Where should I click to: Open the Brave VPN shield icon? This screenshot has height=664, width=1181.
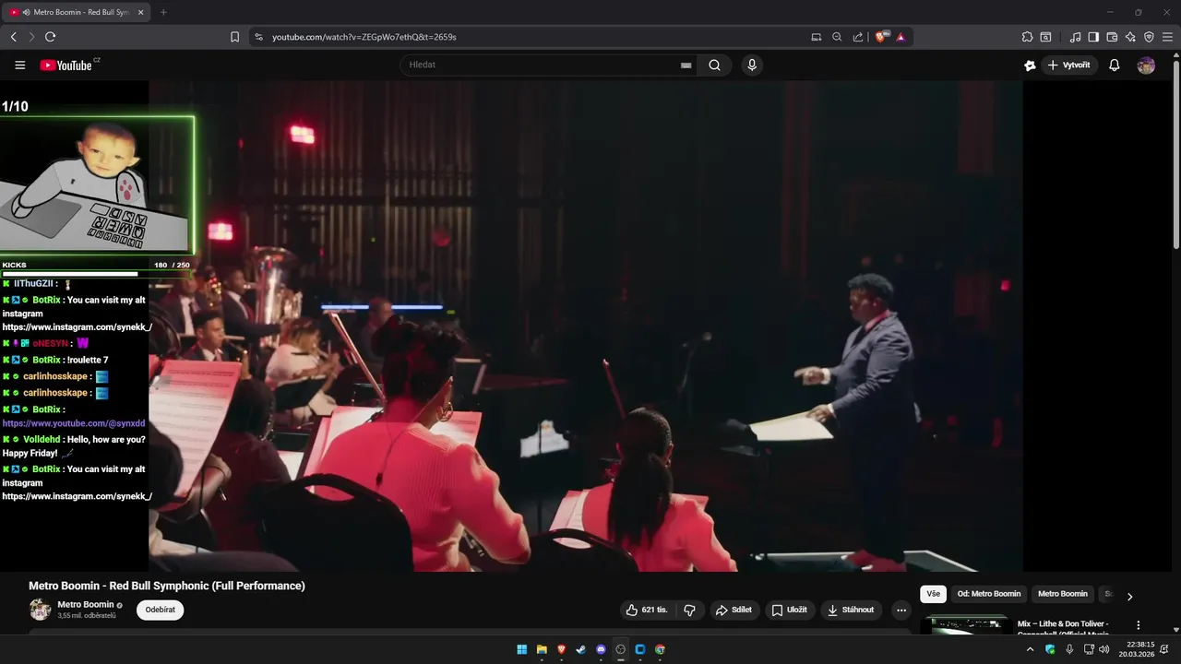pos(1149,37)
